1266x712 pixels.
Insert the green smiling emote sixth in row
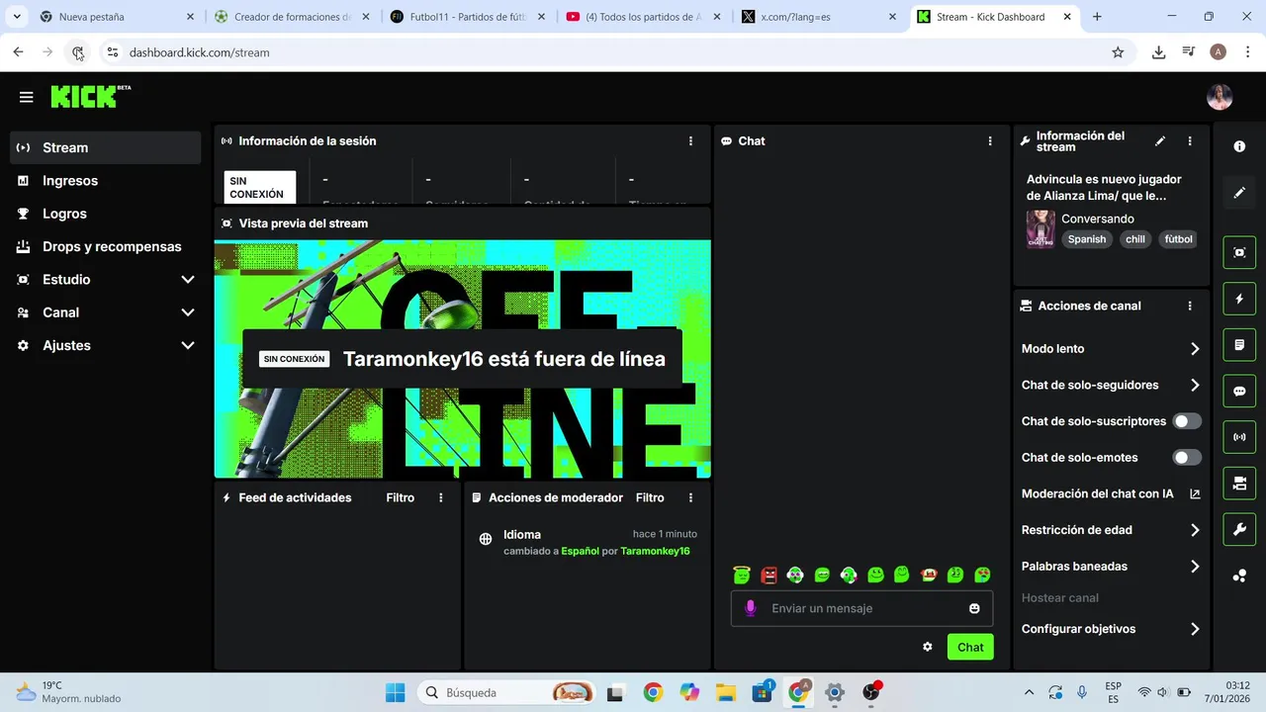[x=875, y=575]
